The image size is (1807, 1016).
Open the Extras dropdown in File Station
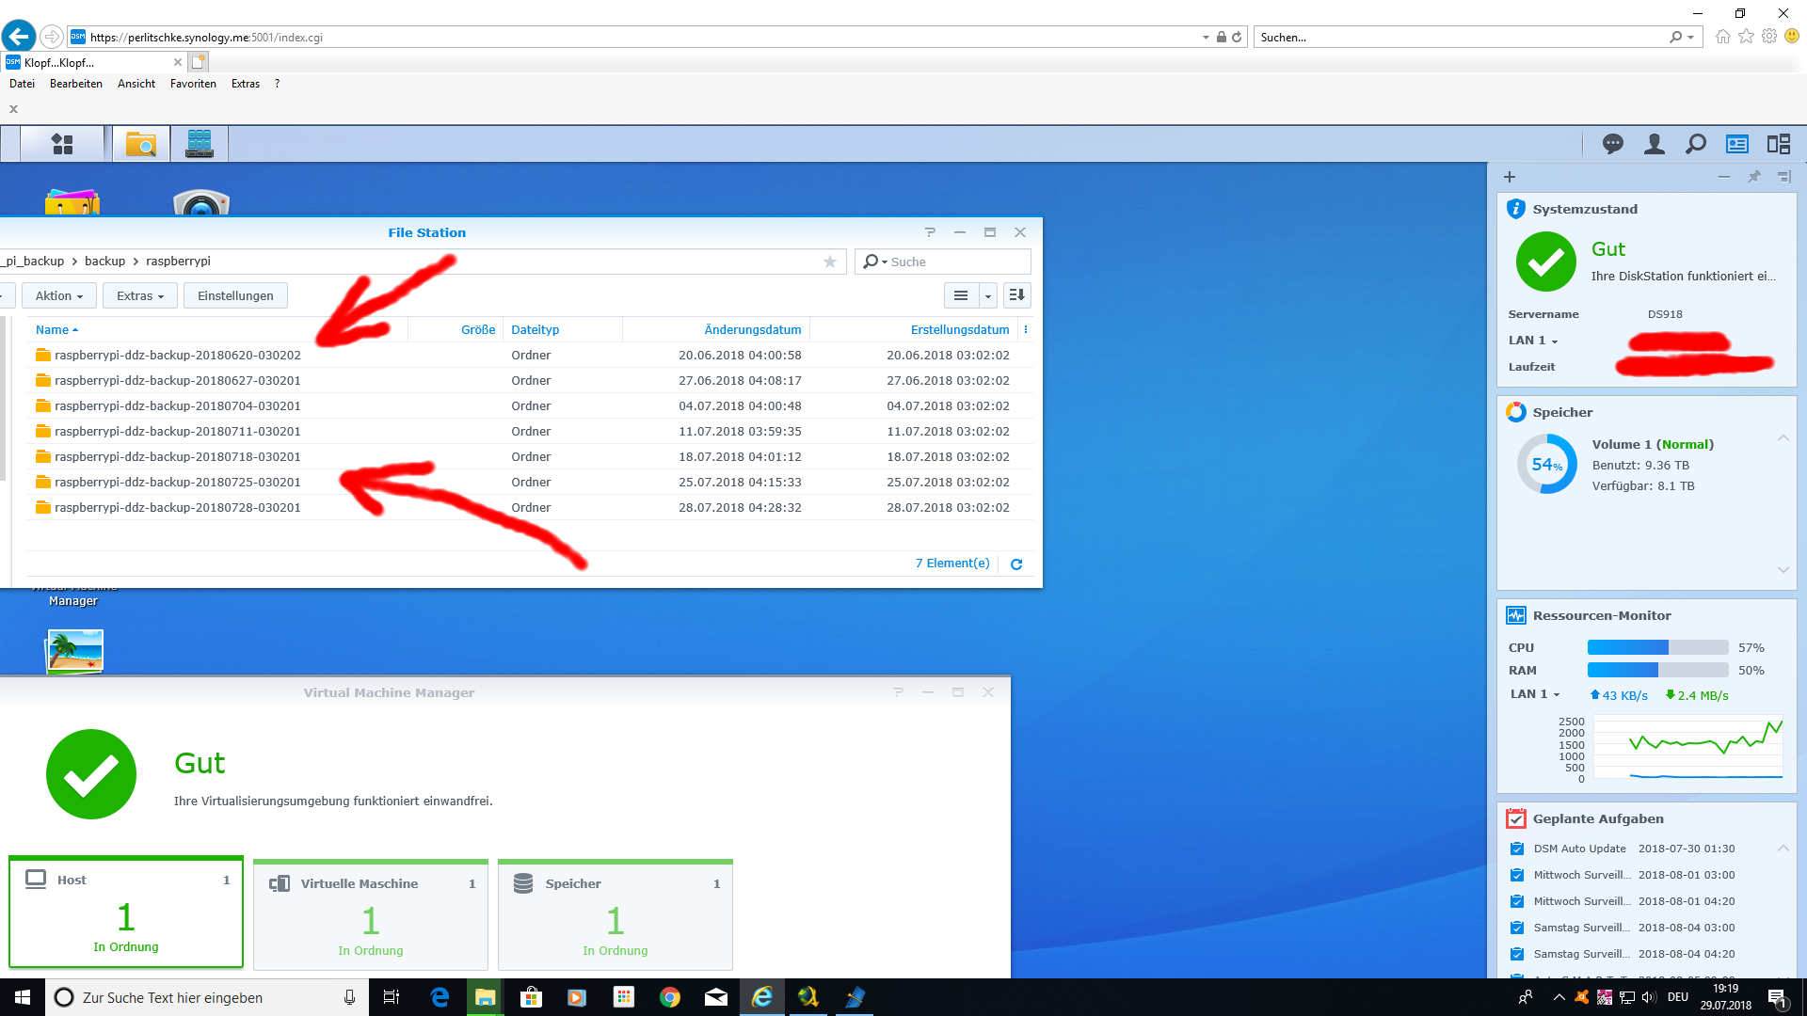[x=139, y=295]
